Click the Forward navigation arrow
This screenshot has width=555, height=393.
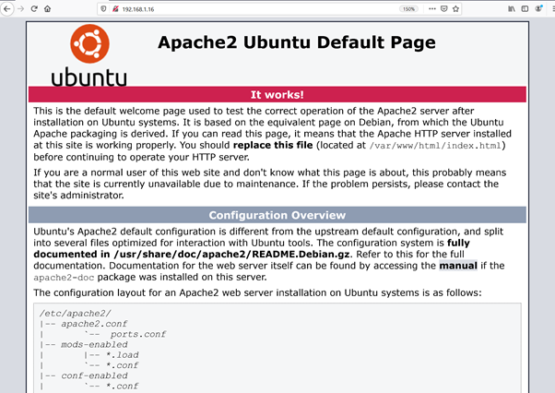point(20,8)
